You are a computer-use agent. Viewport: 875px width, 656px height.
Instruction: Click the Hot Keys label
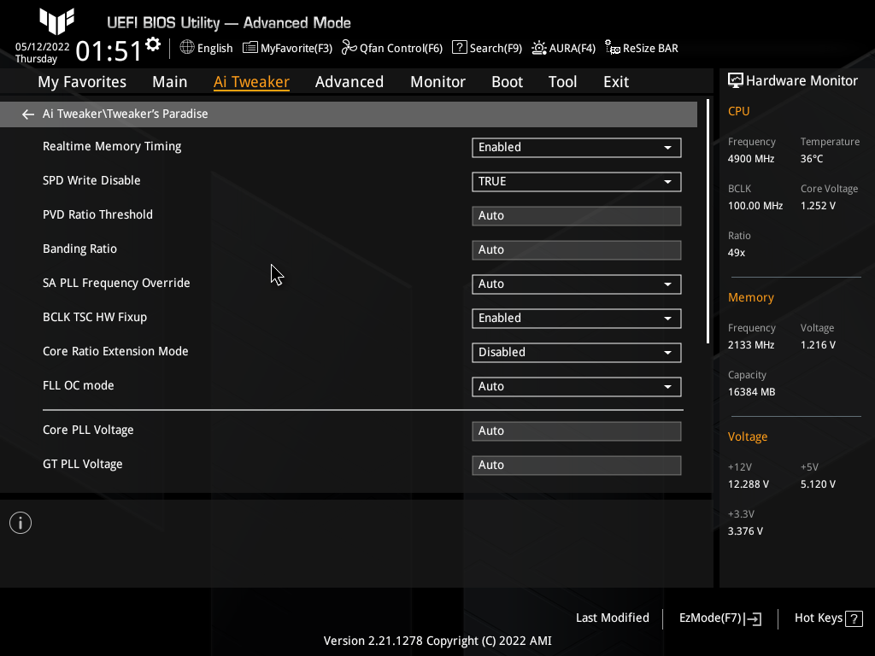coord(818,618)
